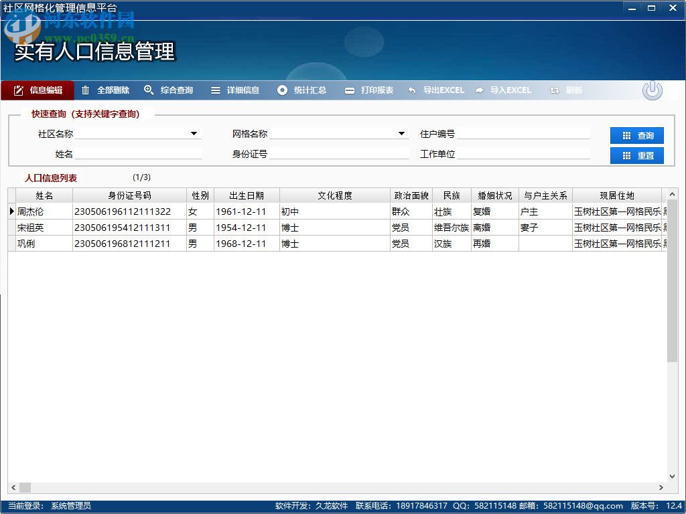Screen dimensions: 686x514
Task: Click the 查询 query button
Action: [x=636, y=135]
